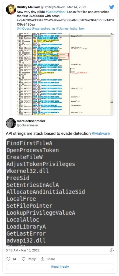Image resolution: width=119 pixels, height=276 pixels.
Task: Click the Share upload icon
Action: (42, 259)
